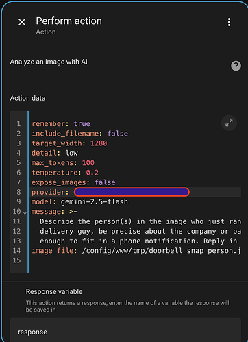Click the 'expose_images: false' line
The width and height of the screenshot is (248, 342).
click(73, 182)
